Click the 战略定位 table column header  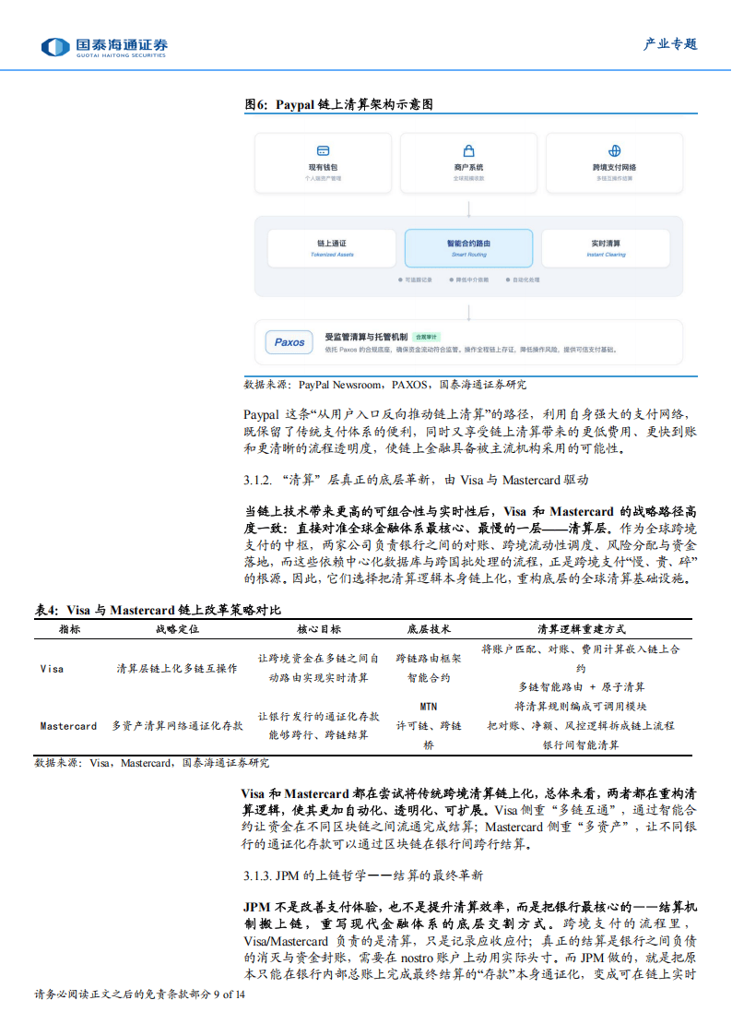(x=177, y=629)
